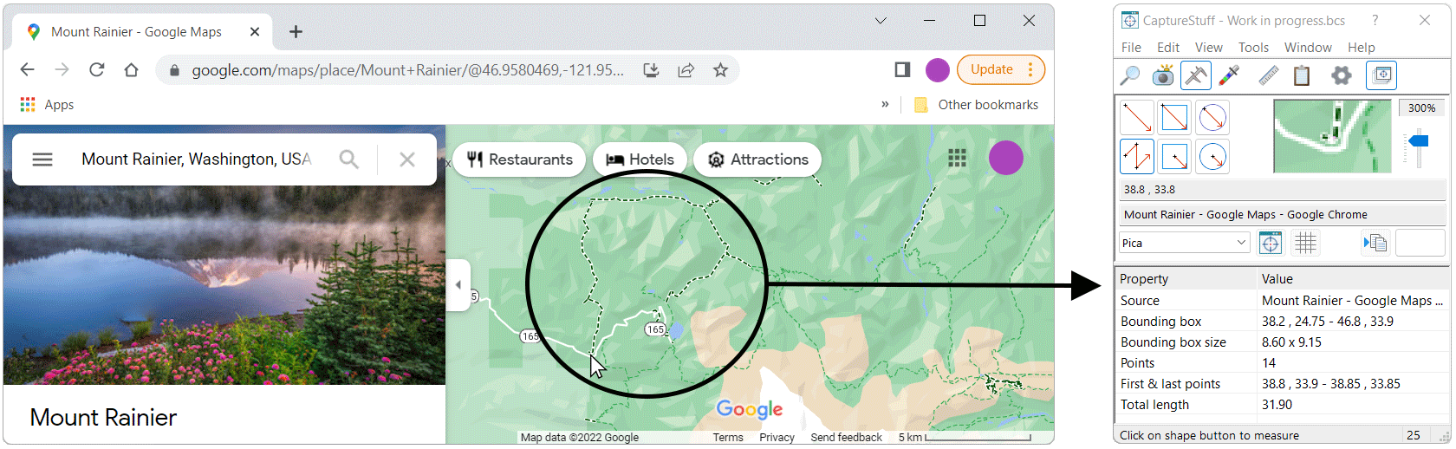This screenshot has height=449, width=1456.
Task: Click the Chrome address bar URL
Action: pos(407,70)
